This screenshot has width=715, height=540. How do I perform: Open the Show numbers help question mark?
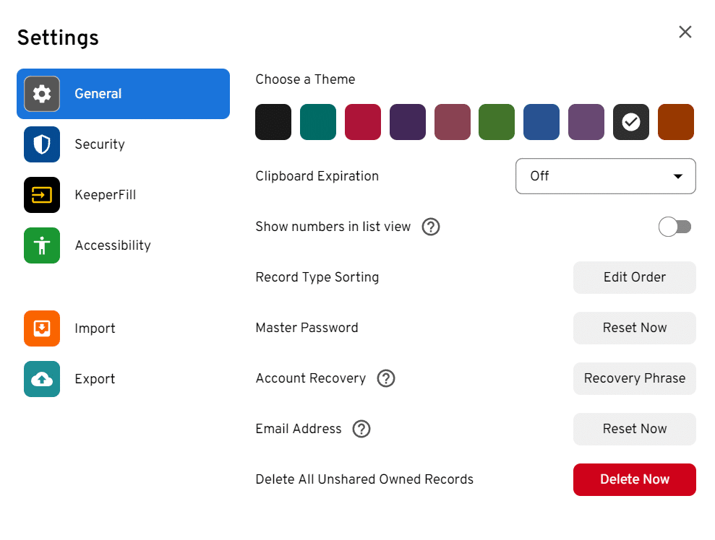pyautogui.click(x=430, y=227)
